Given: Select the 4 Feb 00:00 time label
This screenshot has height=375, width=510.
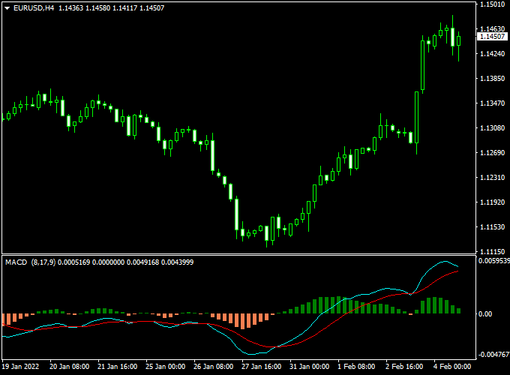Looking at the screenshot, I should click(452, 367).
